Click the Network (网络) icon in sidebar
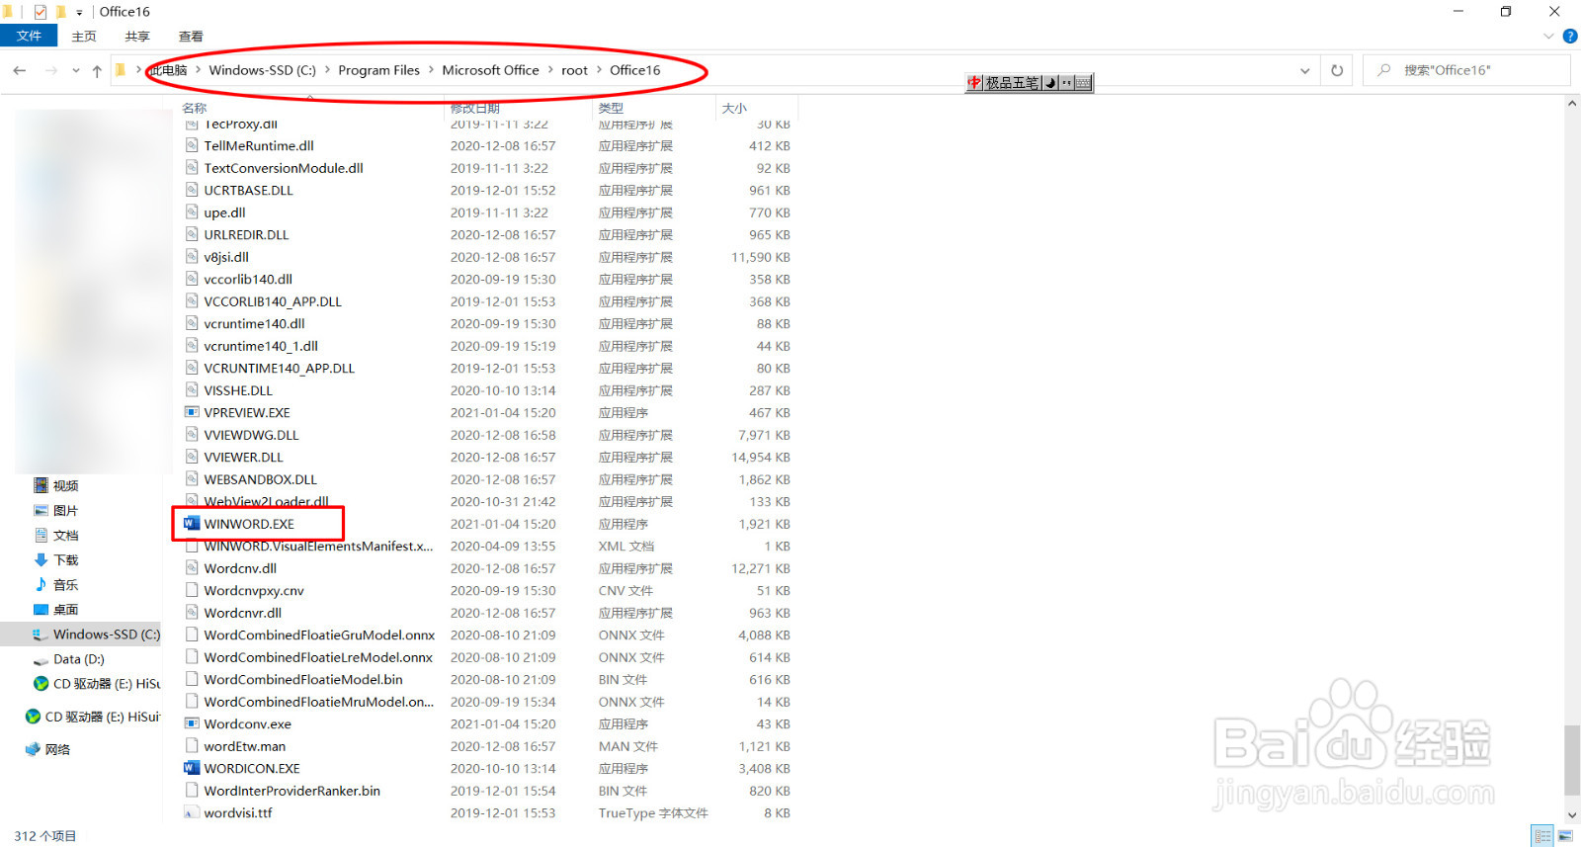This screenshot has height=847, width=1581. click(33, 749)
